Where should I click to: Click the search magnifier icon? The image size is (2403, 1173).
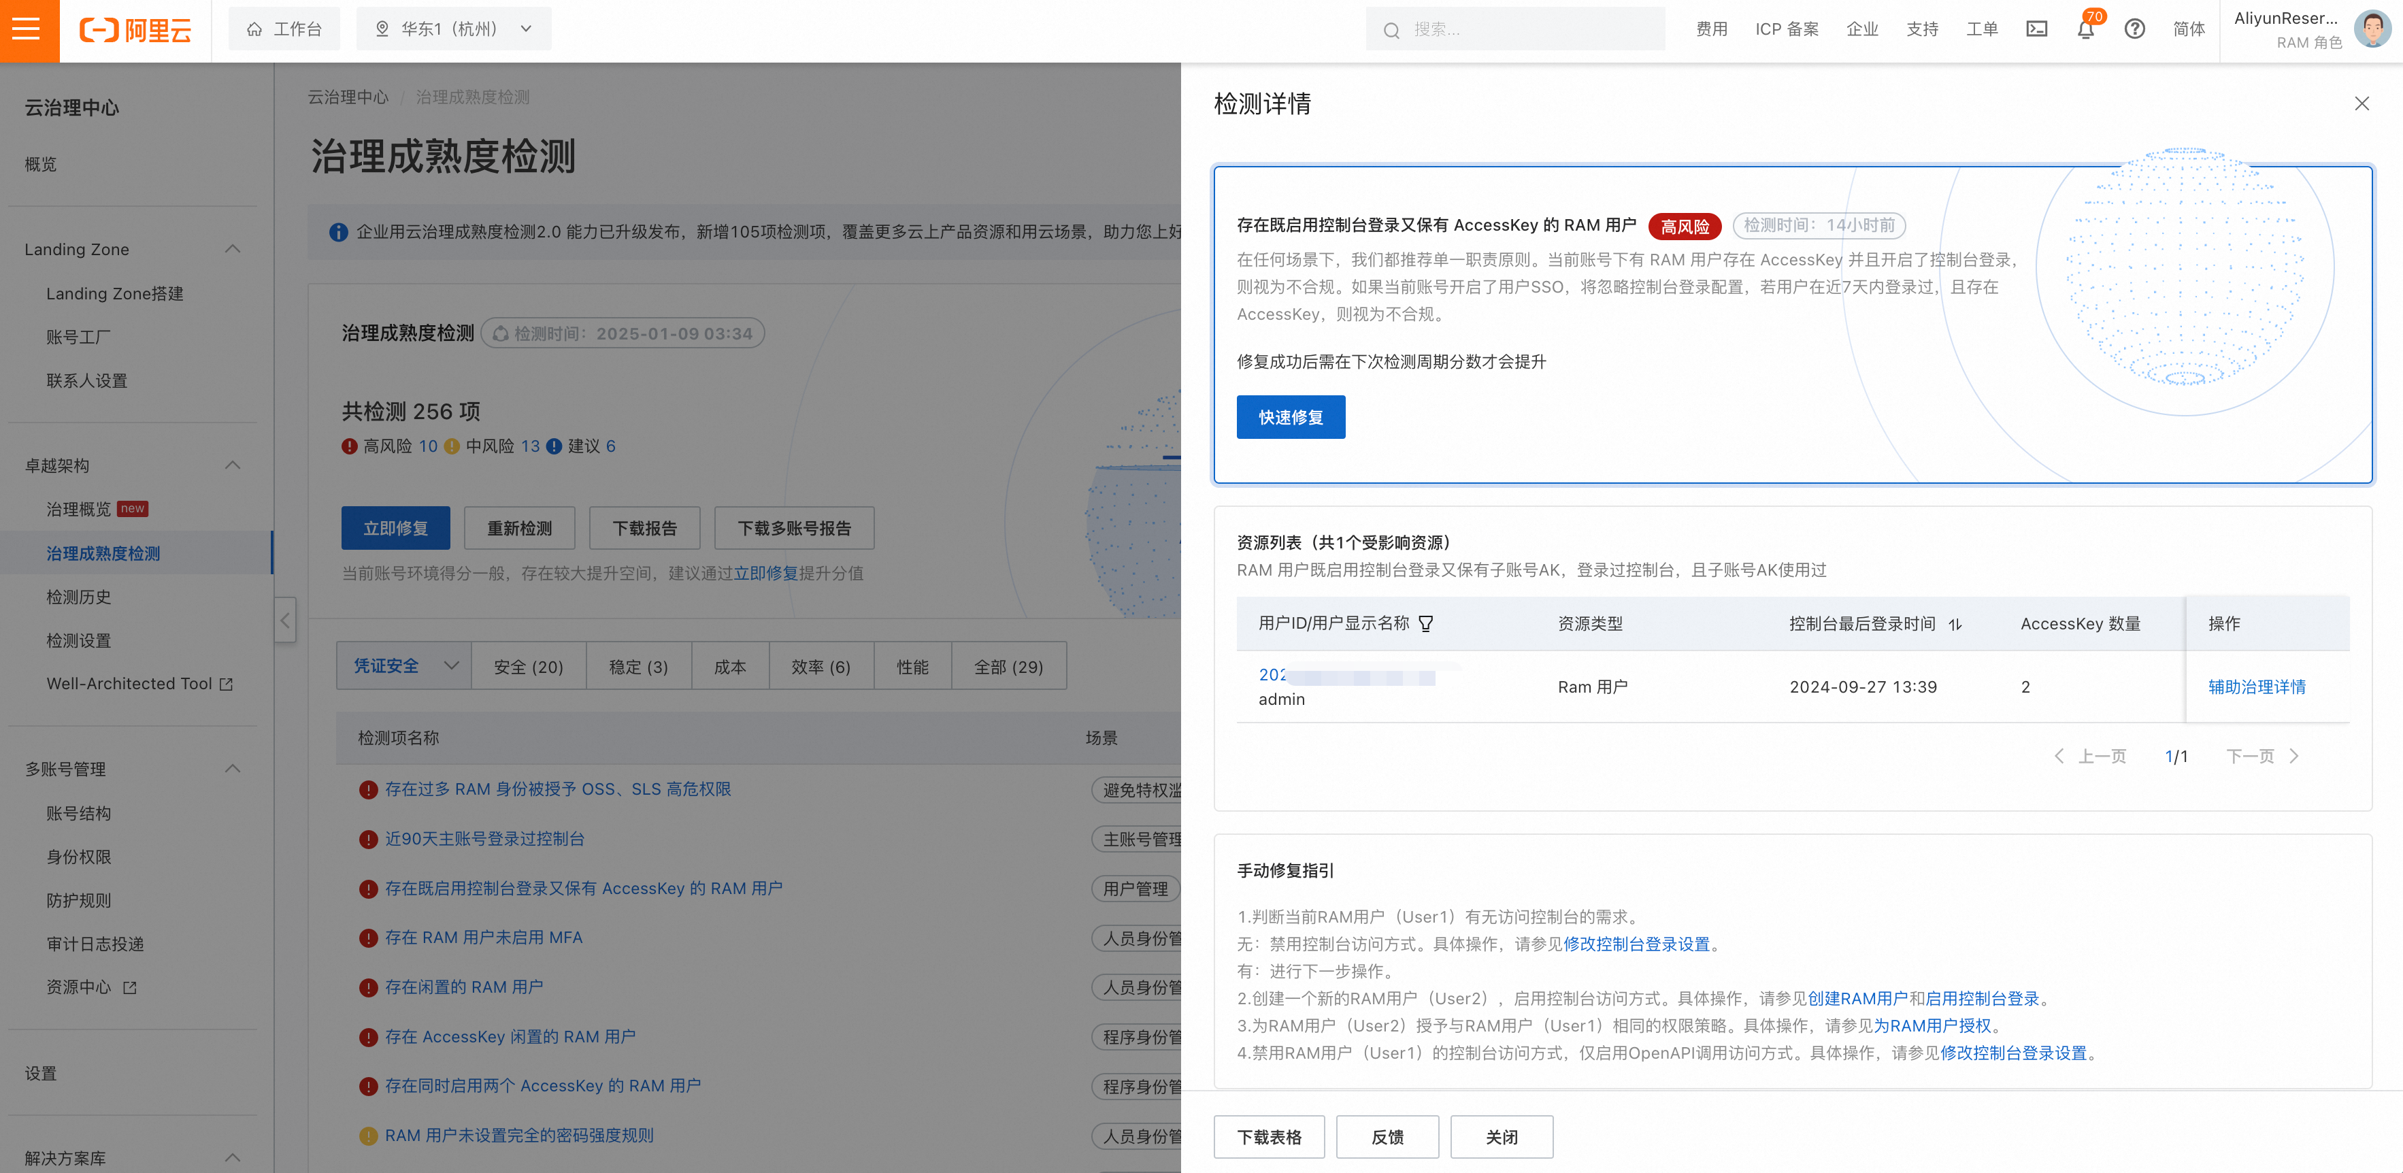pyautogui.click(x=1391, y=30)
